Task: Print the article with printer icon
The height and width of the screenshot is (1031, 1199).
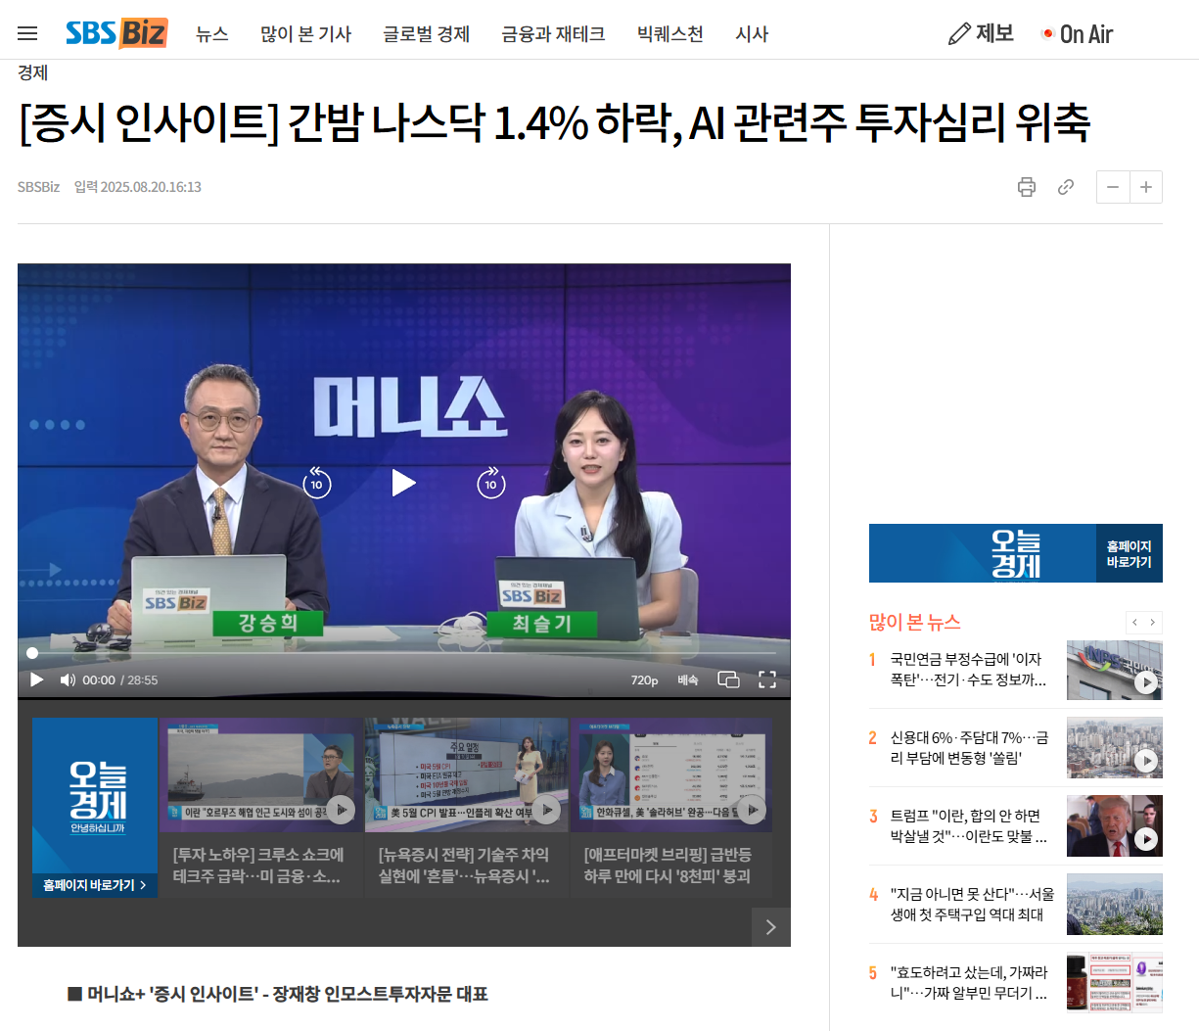Action: [1027, 187]
